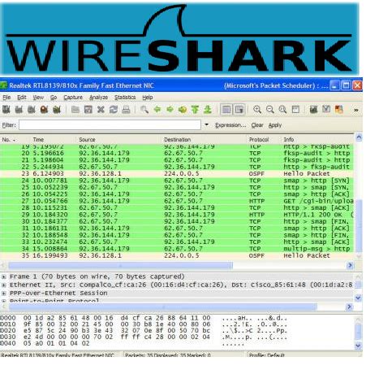Apply the display filter
This screenshot has width=366, height=370.
coord(275,125)
